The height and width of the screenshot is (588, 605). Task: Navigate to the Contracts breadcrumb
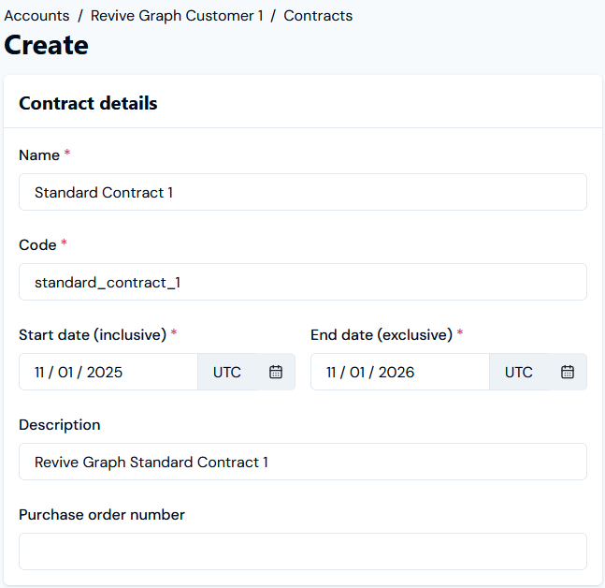point(318,16)
